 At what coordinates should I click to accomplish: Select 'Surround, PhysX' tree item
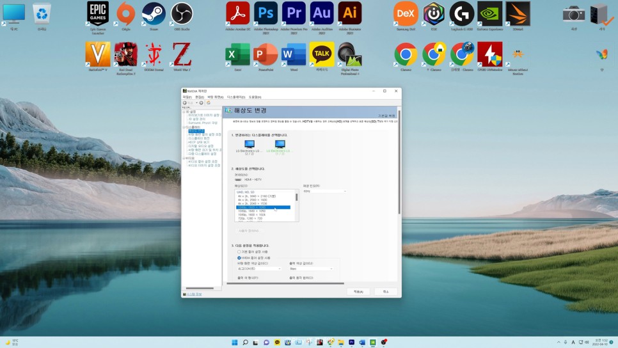tap(203, 123)
